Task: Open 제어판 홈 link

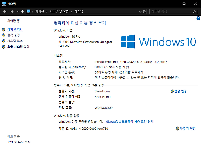Action: tap(13, 21)
